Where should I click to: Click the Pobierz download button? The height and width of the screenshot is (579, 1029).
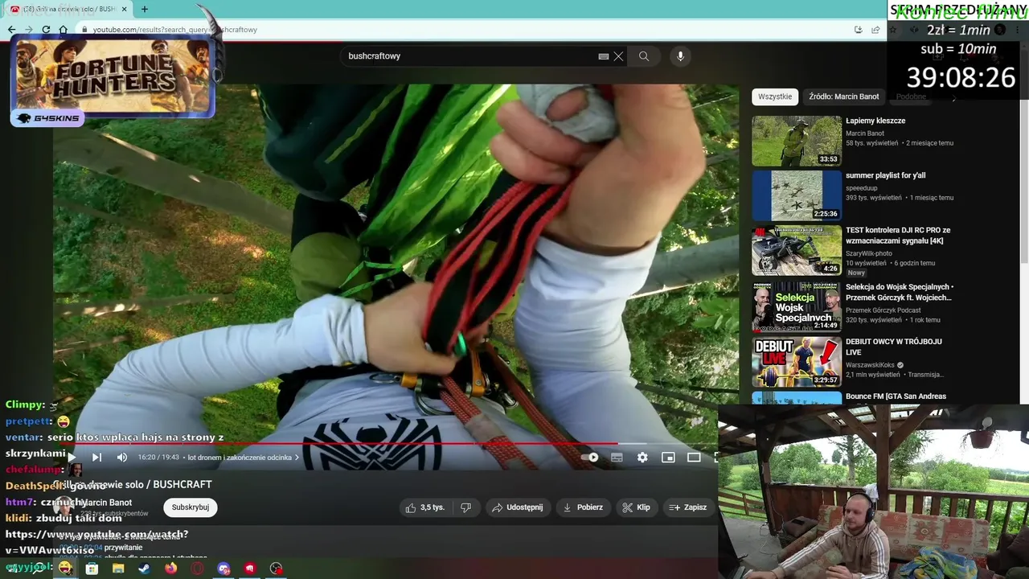tap(583, 507)
